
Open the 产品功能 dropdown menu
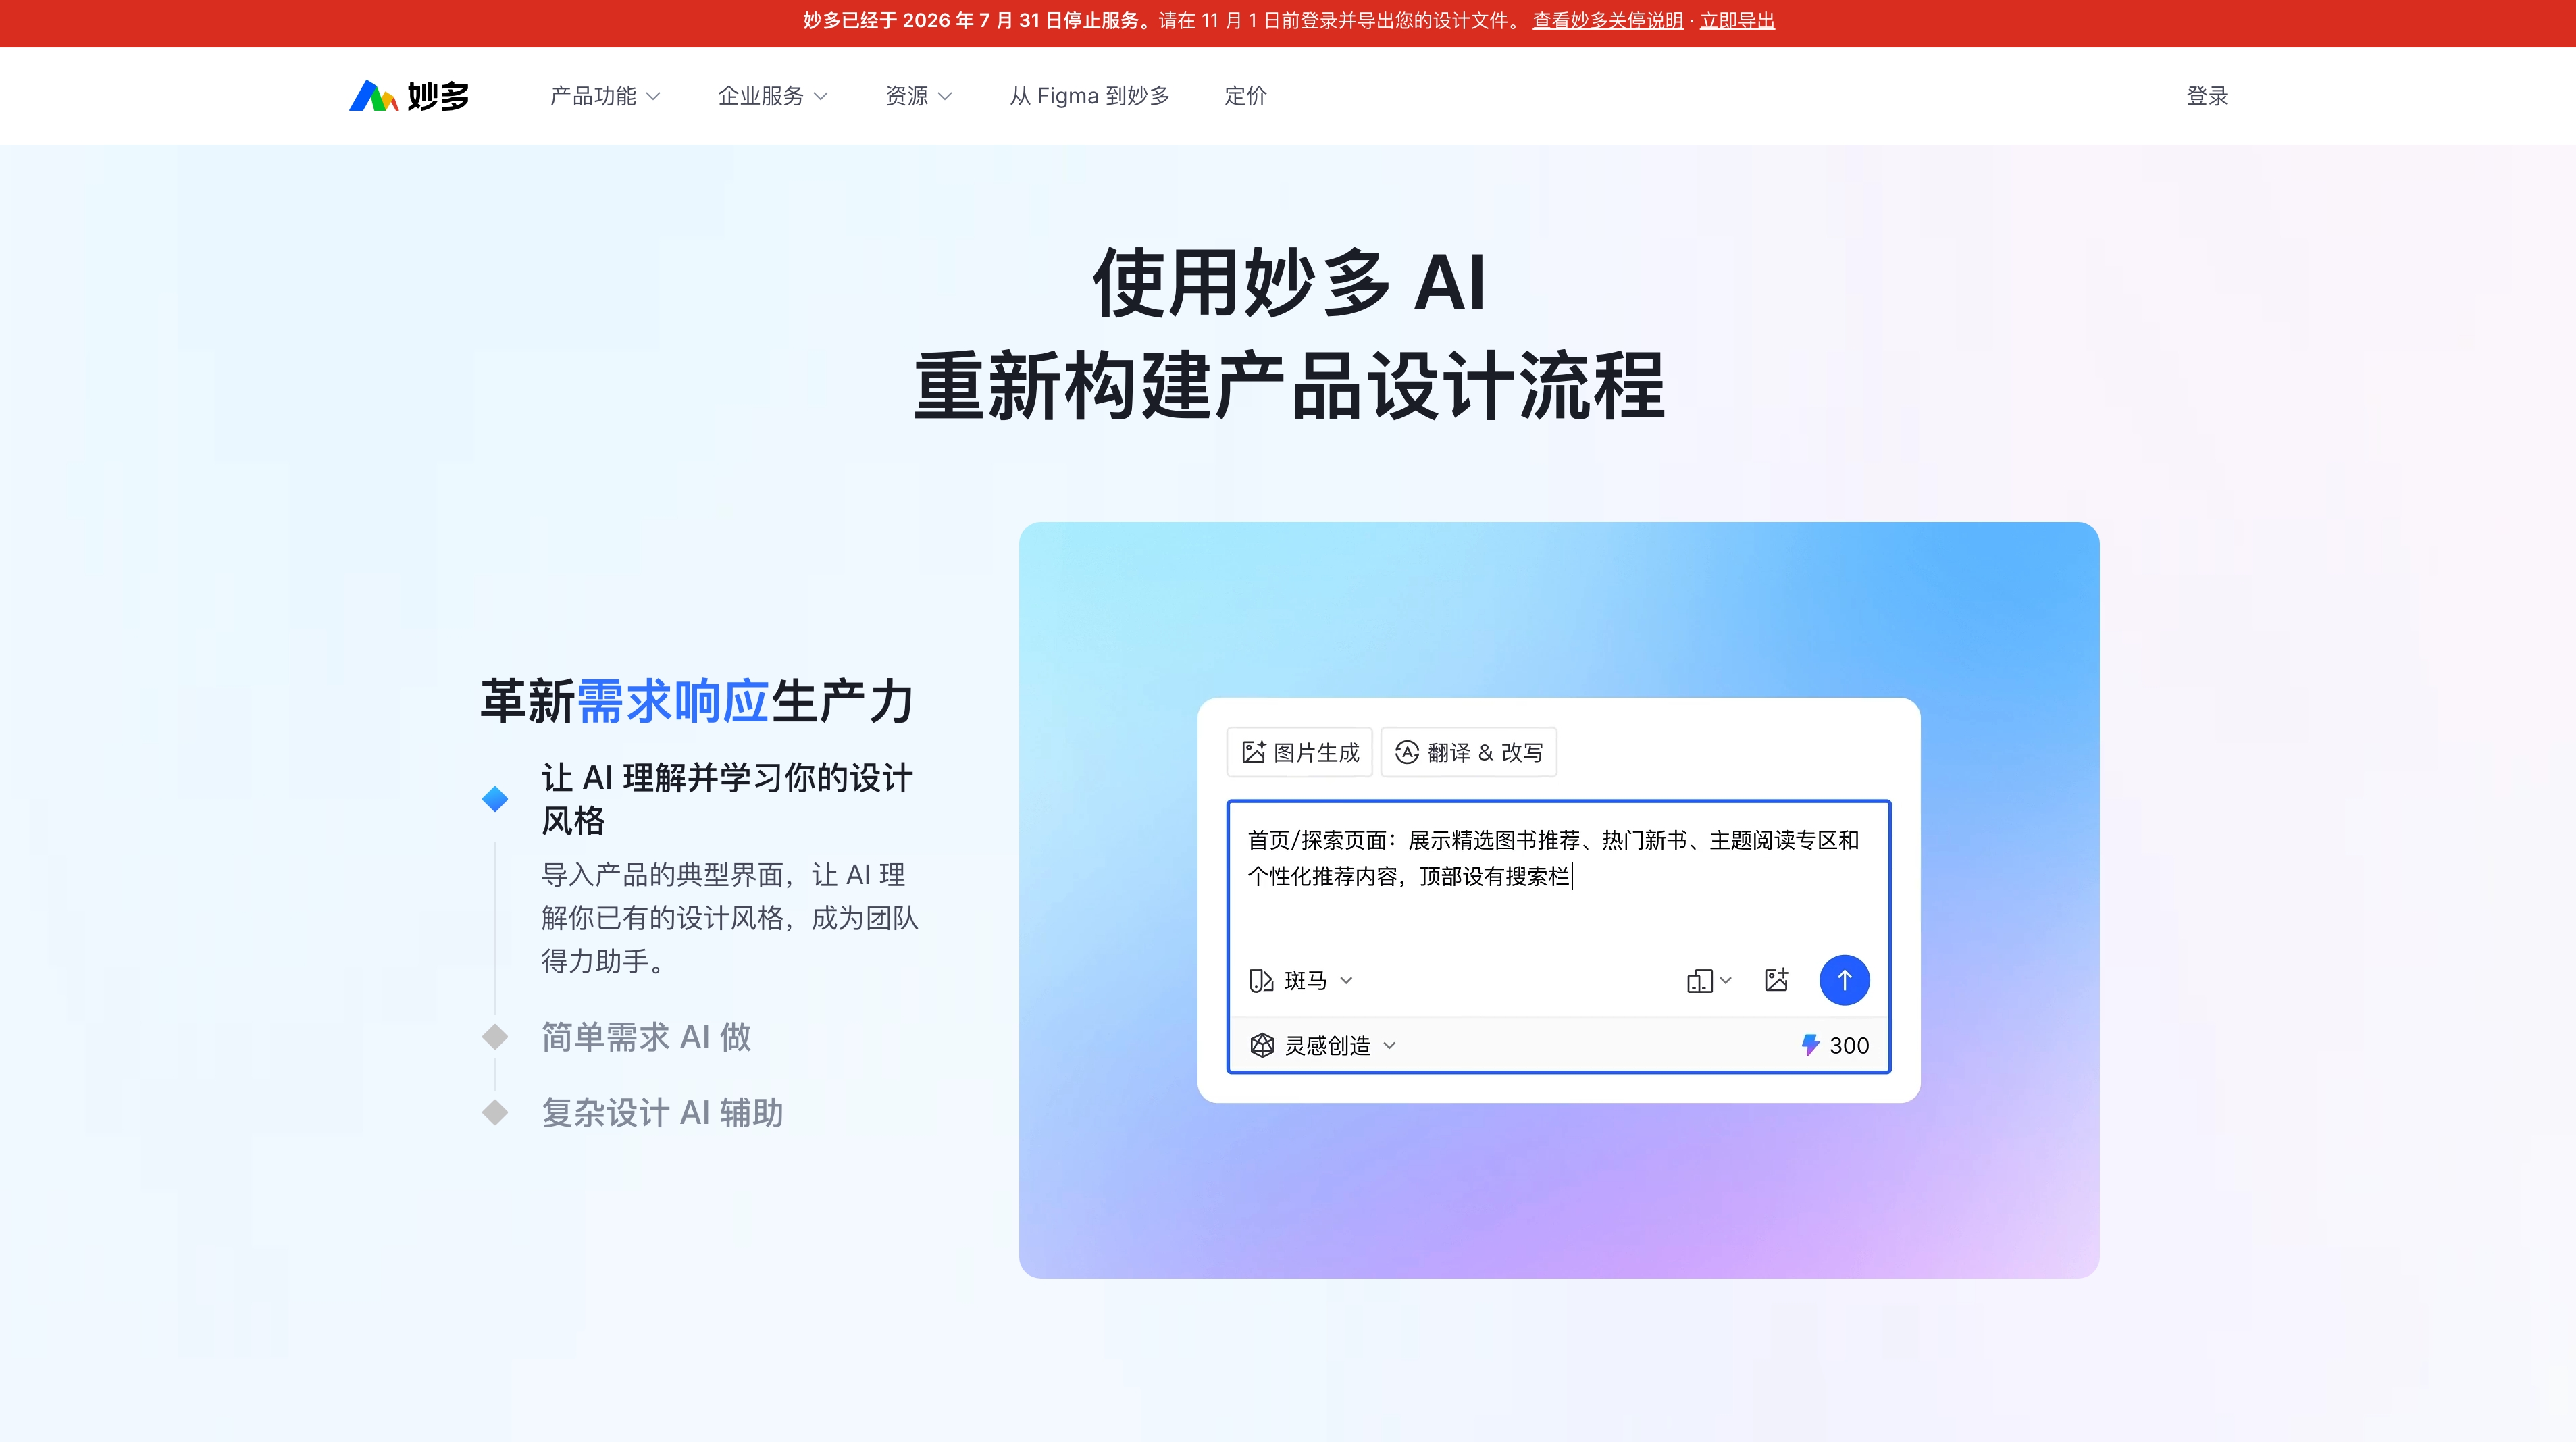pyautogui.click(x=605, y=96)
